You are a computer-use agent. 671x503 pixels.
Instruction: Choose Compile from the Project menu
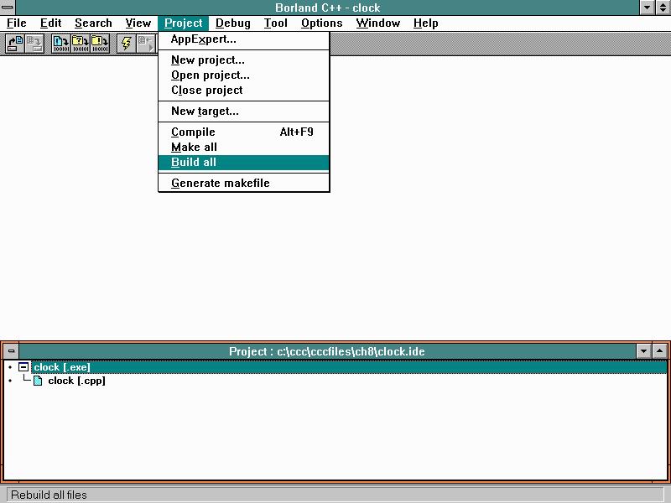pyautogui.click(x=193, y=132)
